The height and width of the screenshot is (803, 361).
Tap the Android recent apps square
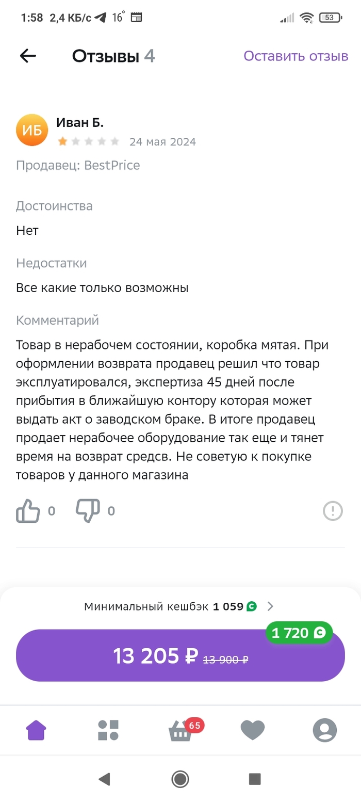click(255, 779)
